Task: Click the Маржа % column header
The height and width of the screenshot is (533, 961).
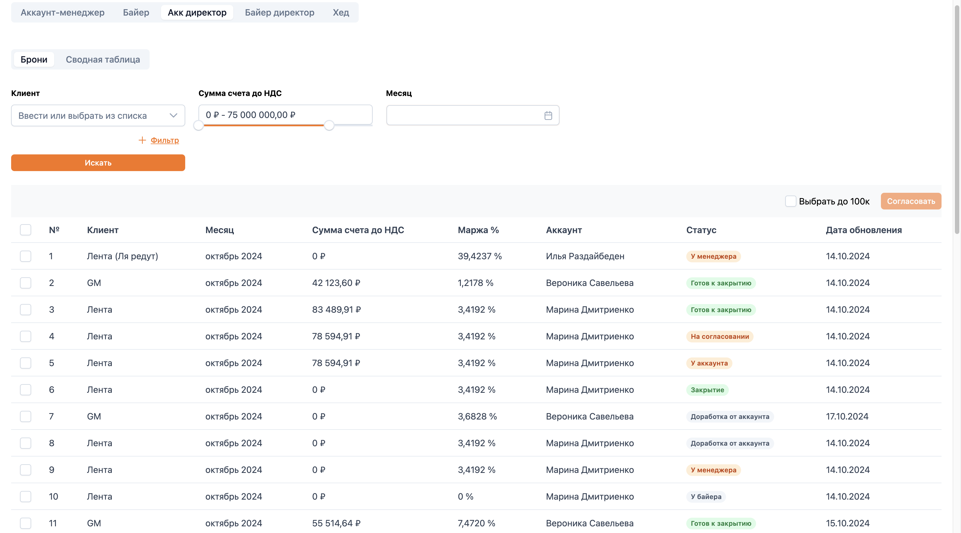Action: (478, 230)
